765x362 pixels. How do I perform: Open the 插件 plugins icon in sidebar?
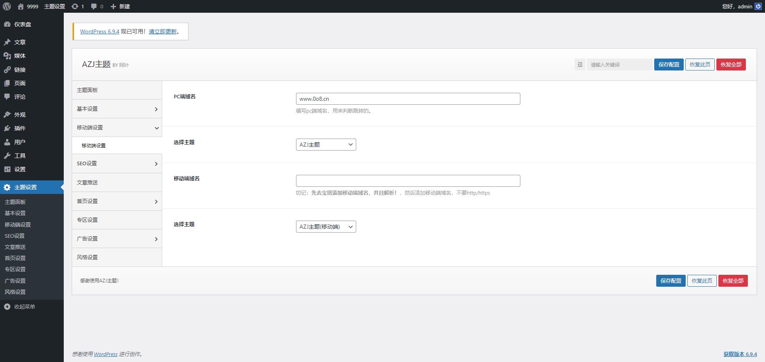(7, 128)
